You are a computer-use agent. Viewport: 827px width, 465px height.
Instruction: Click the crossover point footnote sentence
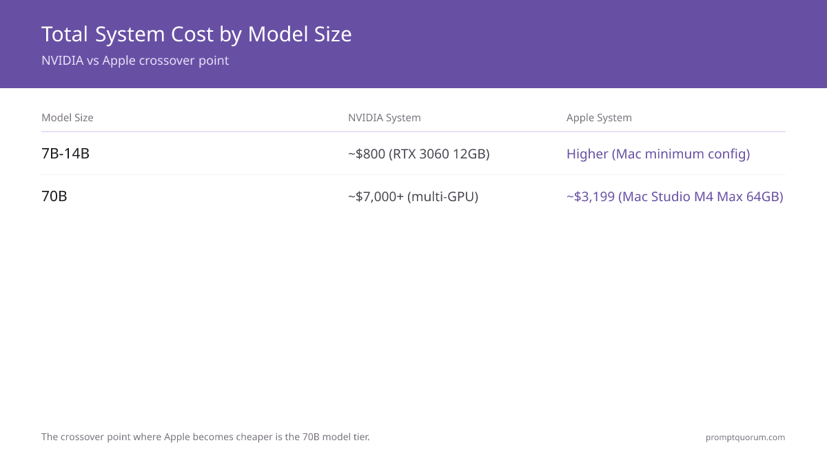[x=205, y=437]
